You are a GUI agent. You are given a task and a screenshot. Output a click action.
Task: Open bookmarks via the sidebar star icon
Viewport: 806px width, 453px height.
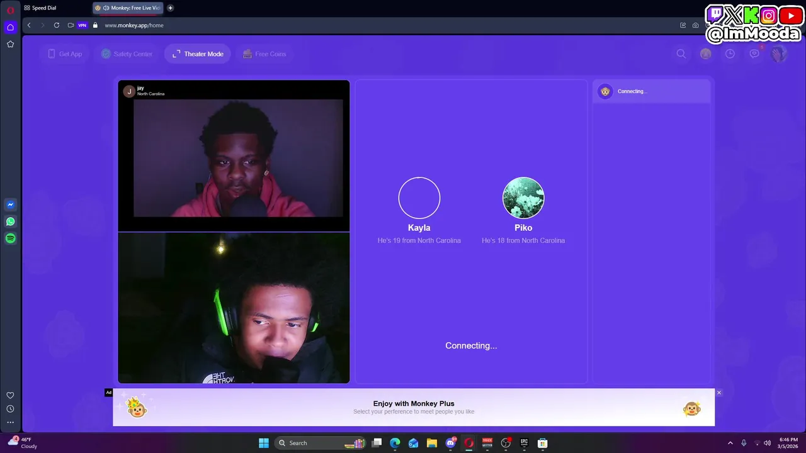pyautogui.click(x=10, y=44)
